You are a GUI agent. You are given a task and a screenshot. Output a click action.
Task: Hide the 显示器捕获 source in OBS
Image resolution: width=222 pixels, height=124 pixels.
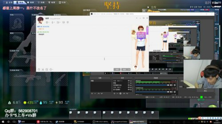129,90
